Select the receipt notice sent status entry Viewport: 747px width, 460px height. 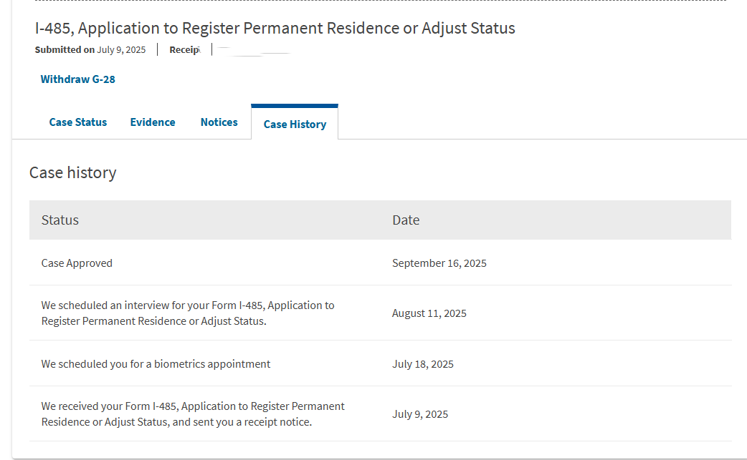coord(193,414)
